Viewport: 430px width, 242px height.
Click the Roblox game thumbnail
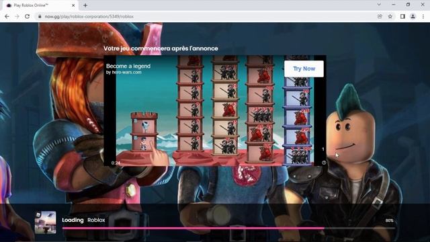pyautogui.click(x=46, y=223)
